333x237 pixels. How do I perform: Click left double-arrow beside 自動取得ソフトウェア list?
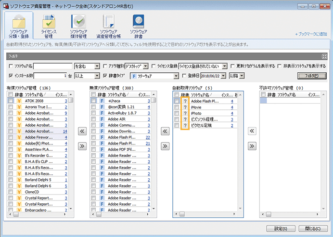pos(165,131)
